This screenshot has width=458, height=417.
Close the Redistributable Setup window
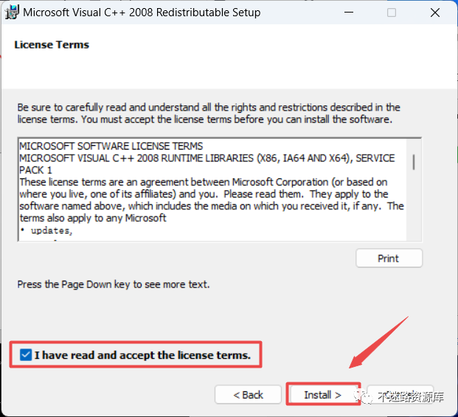click(435, 13)
